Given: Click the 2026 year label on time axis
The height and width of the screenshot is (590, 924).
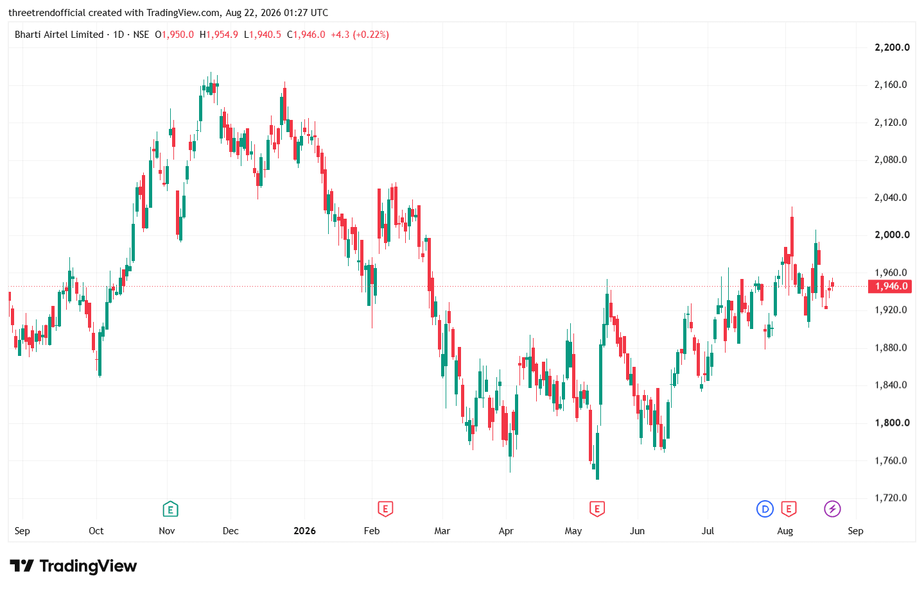Looking at the screenshot, I should click(x=305, y=531).
